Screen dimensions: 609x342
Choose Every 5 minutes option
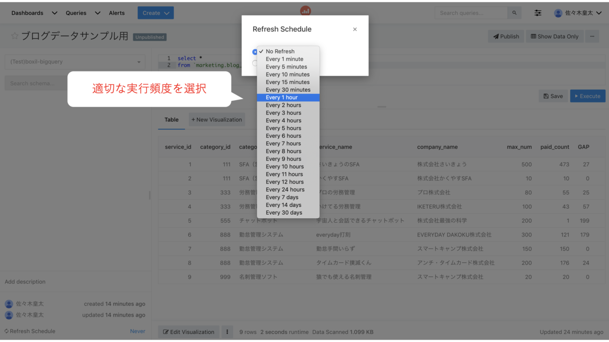coord(288,66)
